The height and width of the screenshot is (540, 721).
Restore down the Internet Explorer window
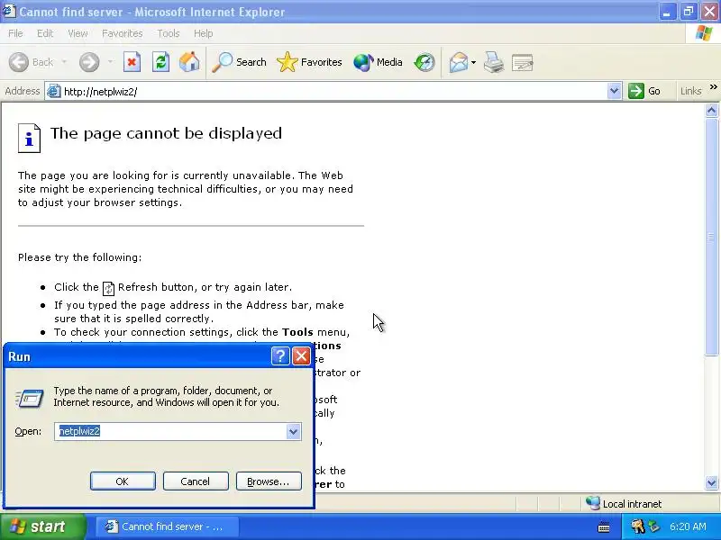point(689,12)
